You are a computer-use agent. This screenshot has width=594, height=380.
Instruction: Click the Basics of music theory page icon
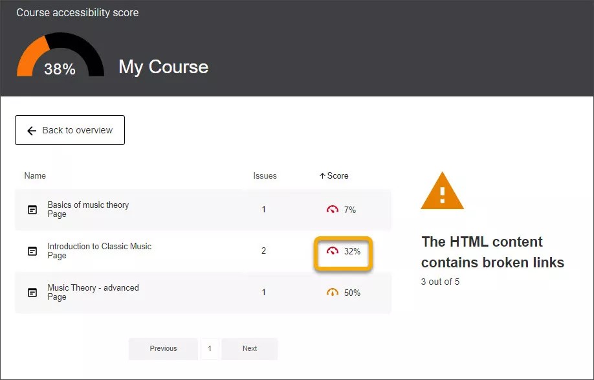tap(32, 209)
